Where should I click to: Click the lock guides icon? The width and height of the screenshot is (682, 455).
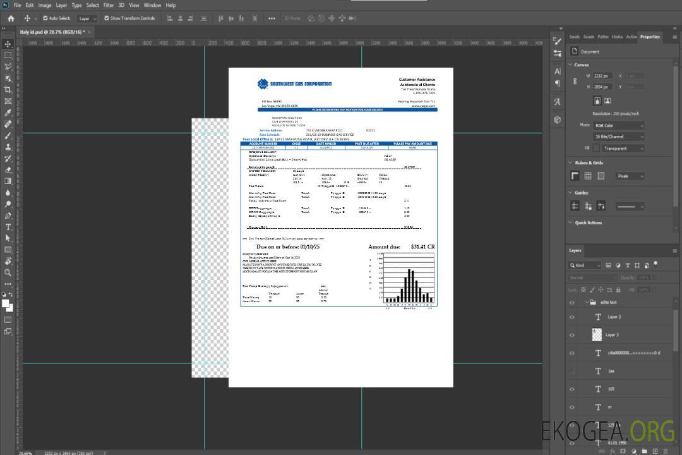coord(588,206)
